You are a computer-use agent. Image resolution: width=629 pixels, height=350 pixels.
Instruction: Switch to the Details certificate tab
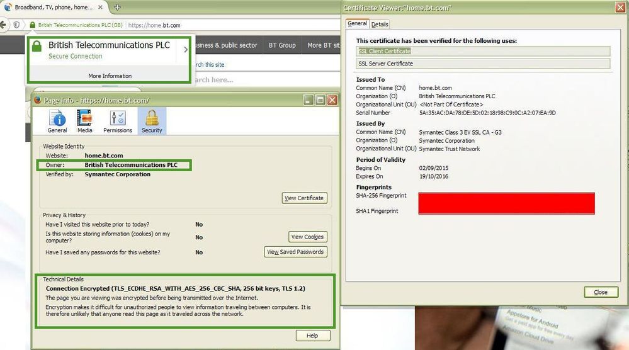pos(380,24)
